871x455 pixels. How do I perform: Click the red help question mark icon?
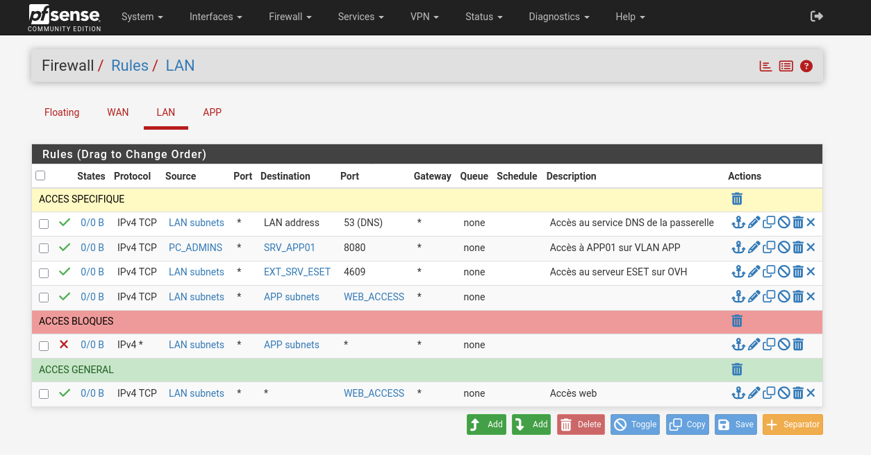pos(806,67)
